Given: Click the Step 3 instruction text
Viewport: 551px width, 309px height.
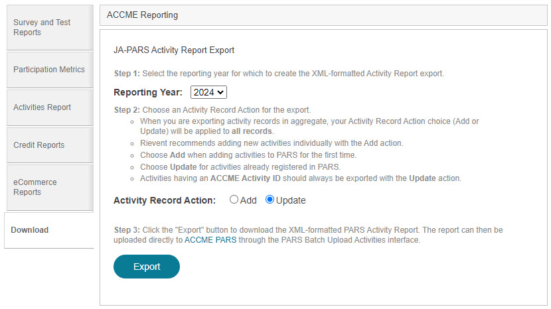Looking at the screenshot, I should pos(308,235).
